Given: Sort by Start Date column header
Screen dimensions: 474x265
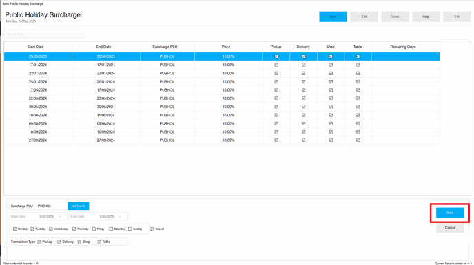Looking at the screenshot, I should [35, 47].
